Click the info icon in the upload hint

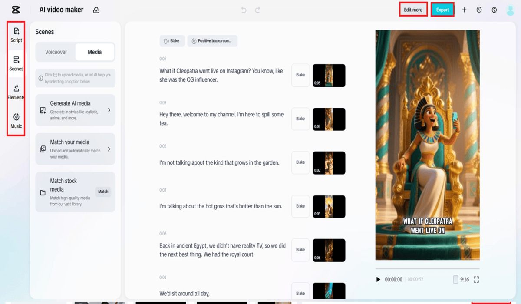41,78
